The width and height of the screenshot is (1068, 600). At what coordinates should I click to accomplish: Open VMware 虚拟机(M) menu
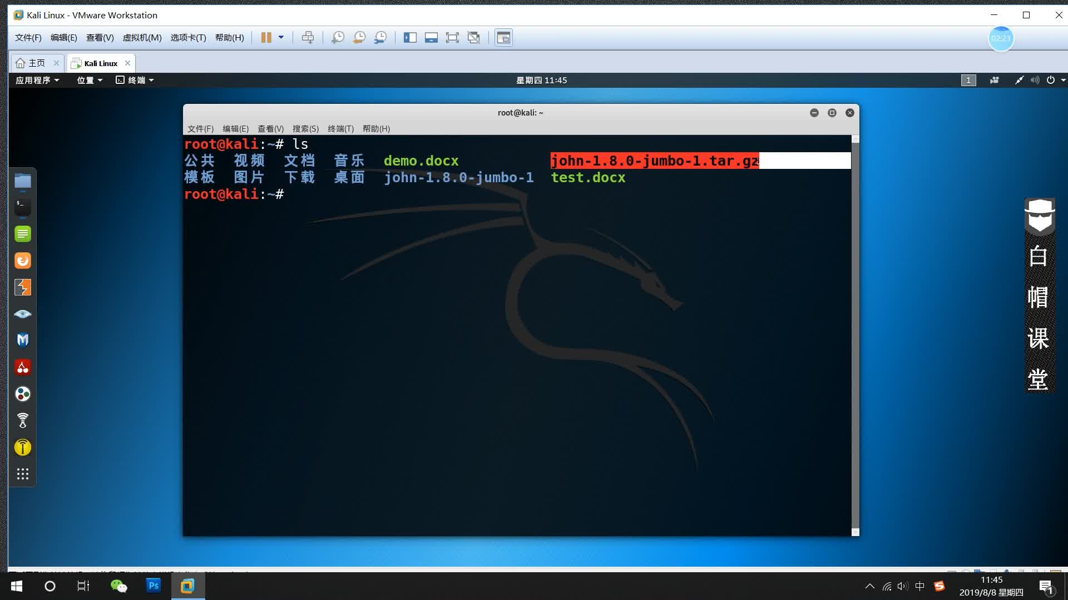[x=142, y=37]
